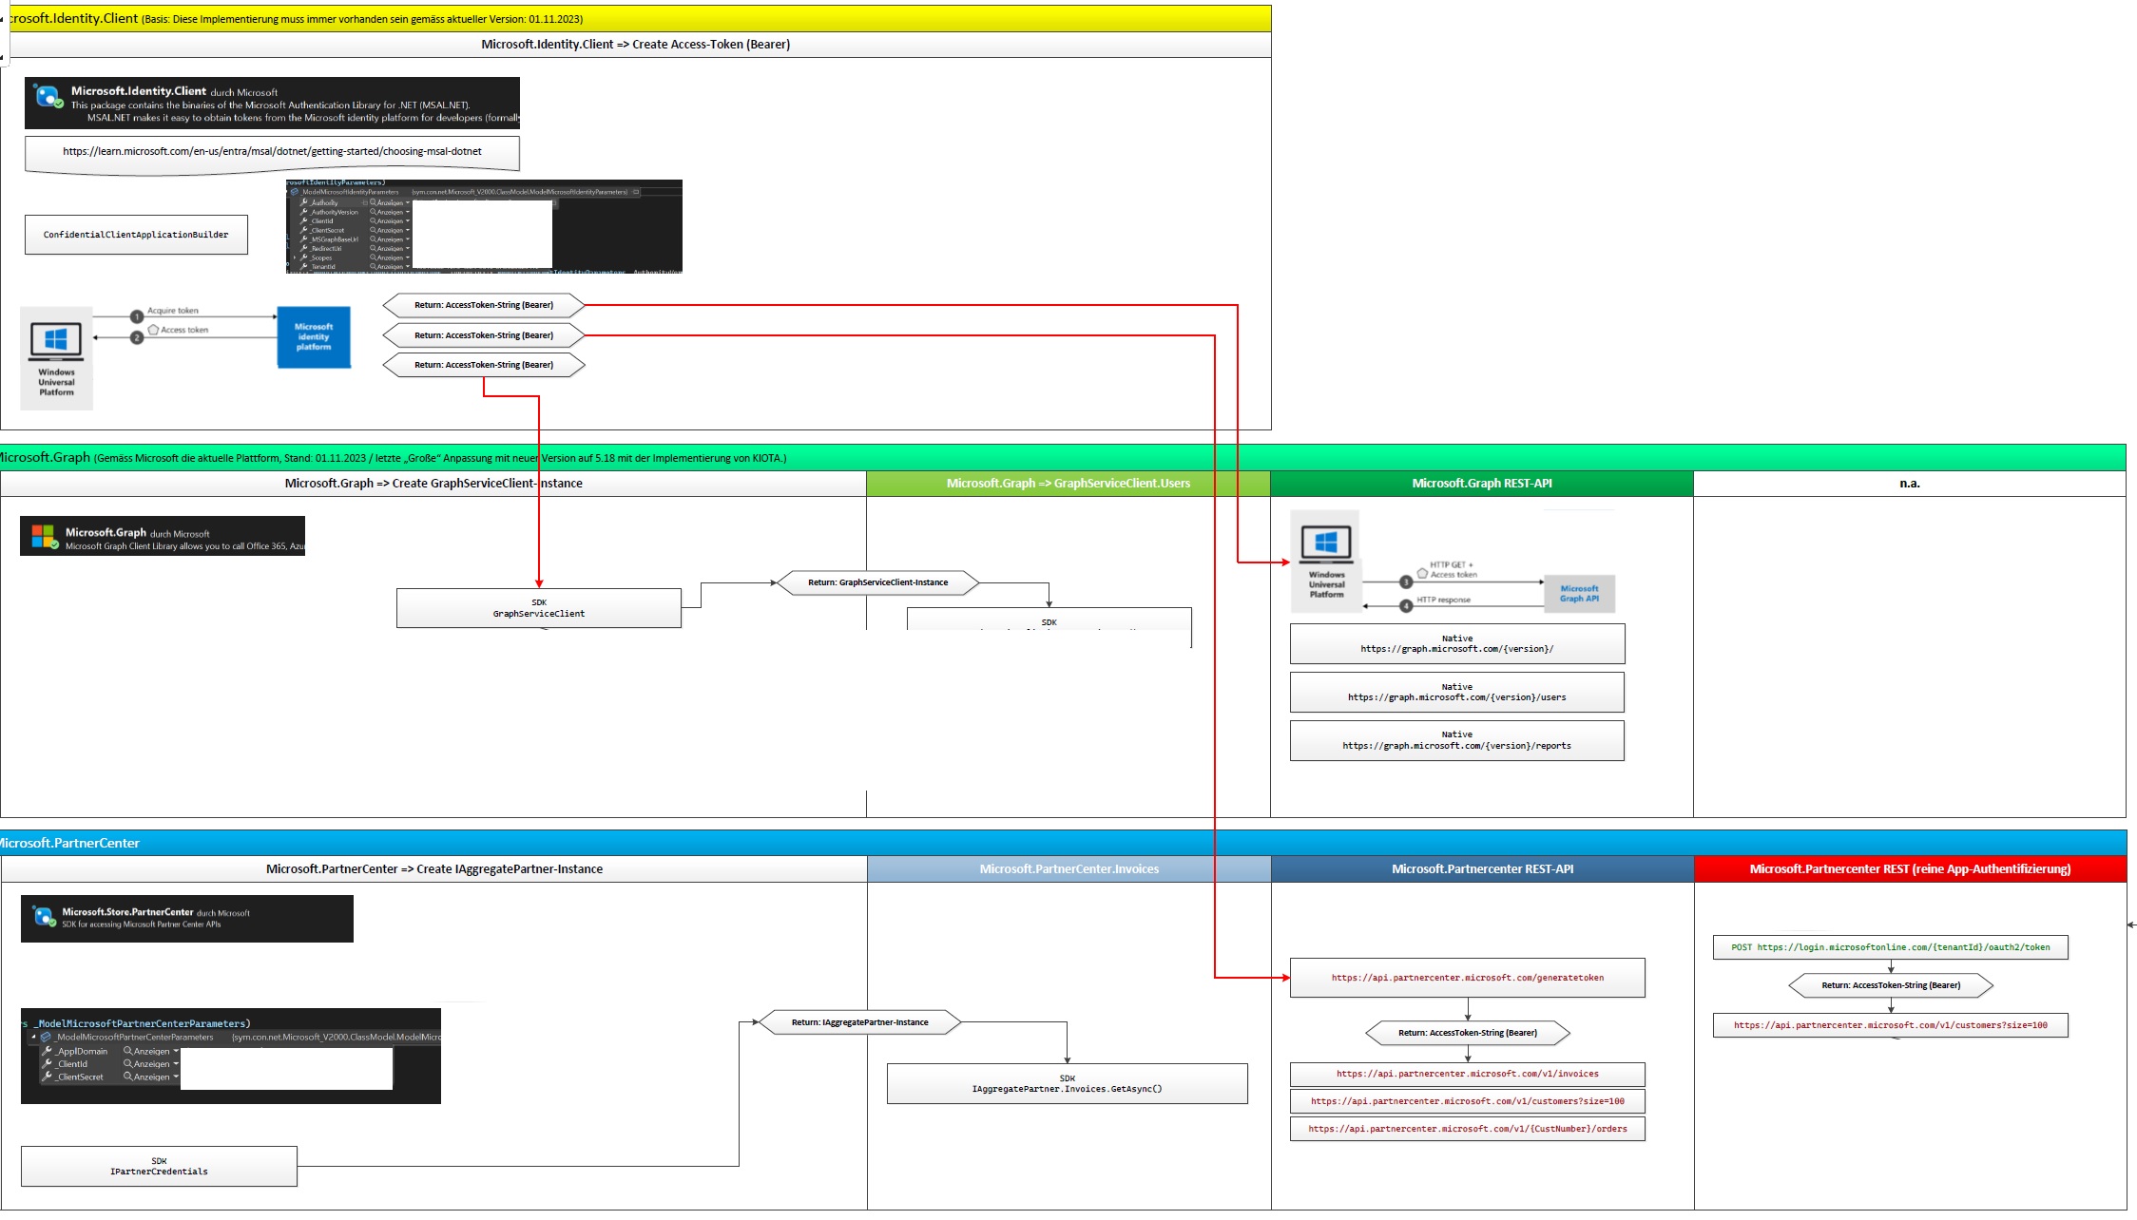Select the red reine App-Authentifizierung header

click(x=1910, y=869)
